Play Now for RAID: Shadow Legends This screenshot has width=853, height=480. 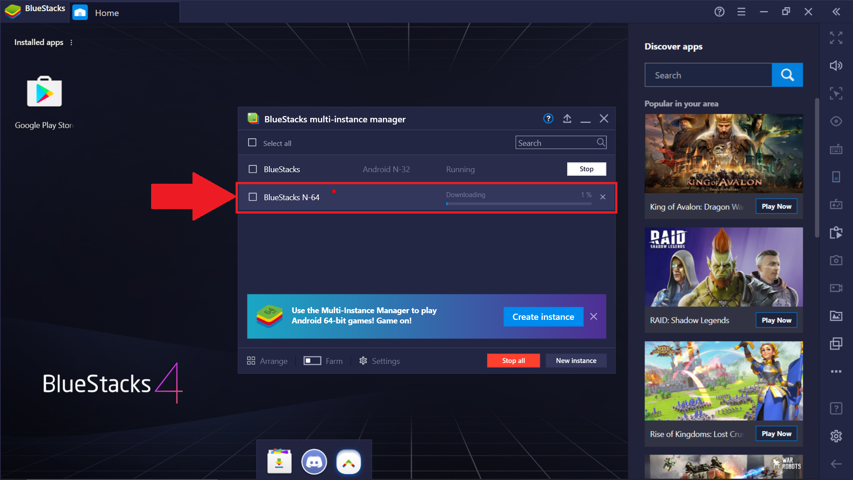(x=777, y=320)
